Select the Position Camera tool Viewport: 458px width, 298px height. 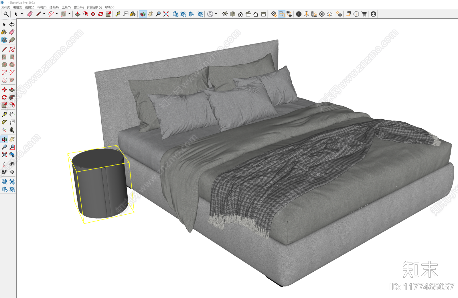click(4, 164)
